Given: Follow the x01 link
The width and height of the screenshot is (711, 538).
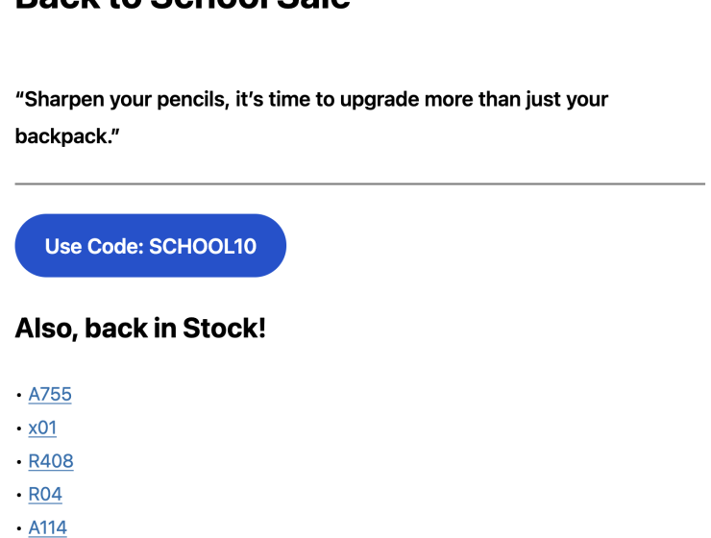Looking at the screenshot, I should (42, 428).
